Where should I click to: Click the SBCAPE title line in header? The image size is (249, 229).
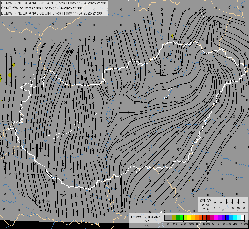(x=53, y=3)
